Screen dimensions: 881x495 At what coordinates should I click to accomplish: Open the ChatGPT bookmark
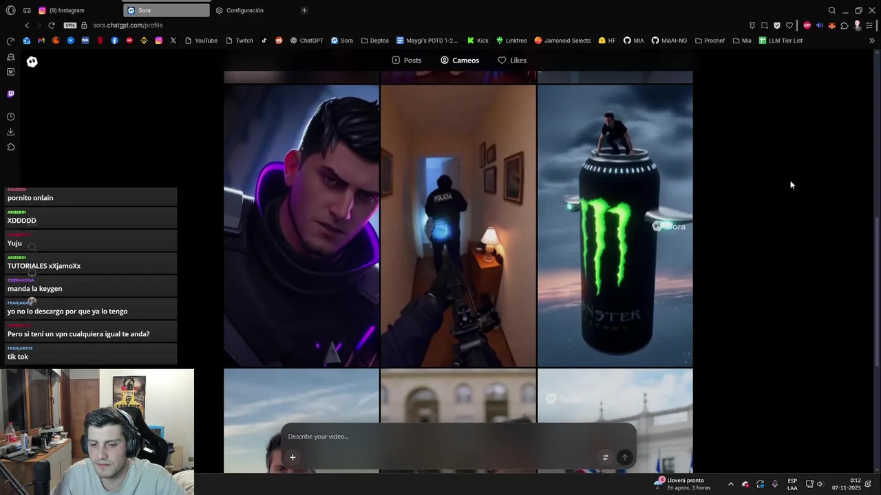(306, 41)
